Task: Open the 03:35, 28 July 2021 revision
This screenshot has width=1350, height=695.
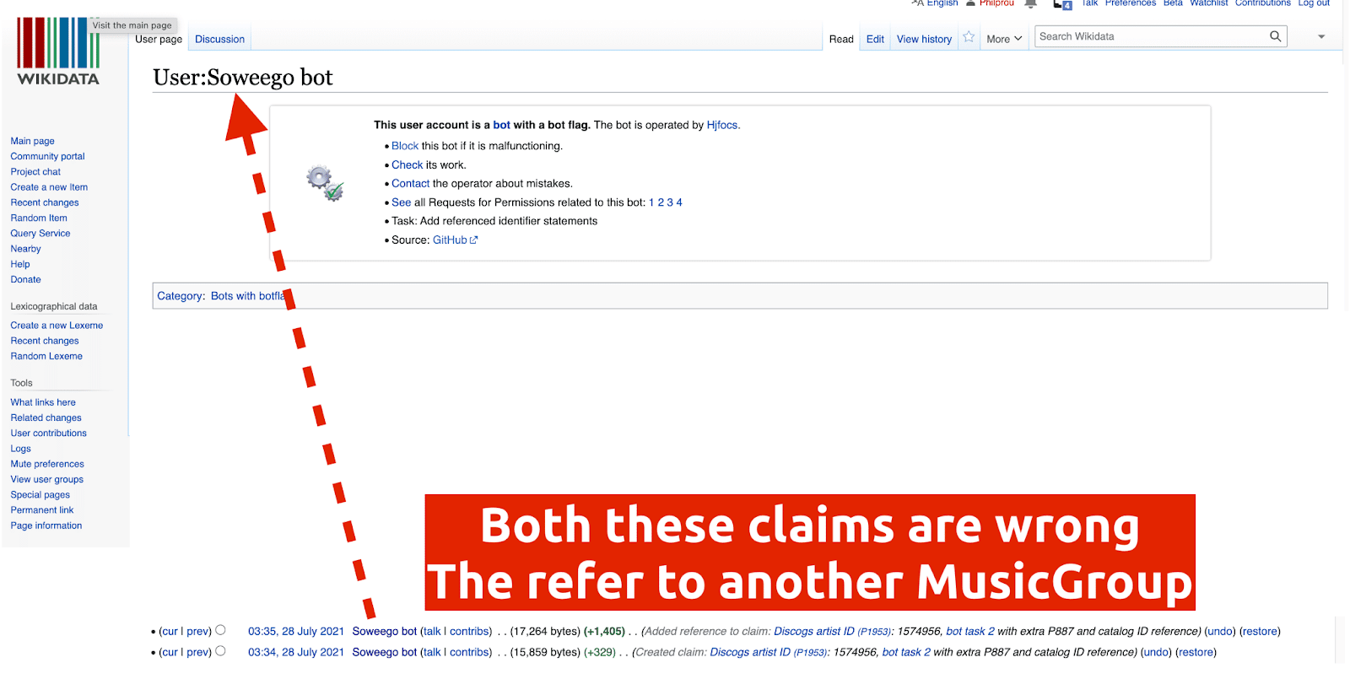Action: coord(295,631)
